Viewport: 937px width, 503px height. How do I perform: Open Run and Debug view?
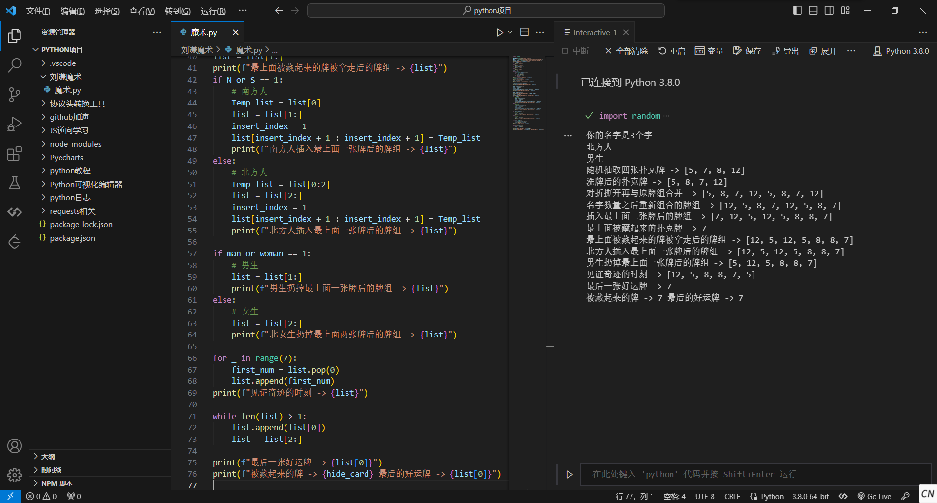(15, 124)
